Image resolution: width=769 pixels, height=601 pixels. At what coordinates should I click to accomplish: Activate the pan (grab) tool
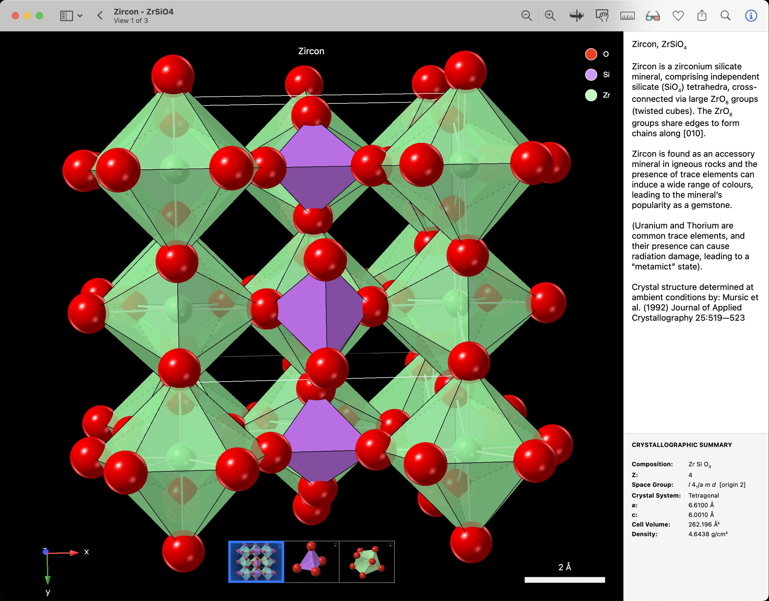tap(603, 16)
